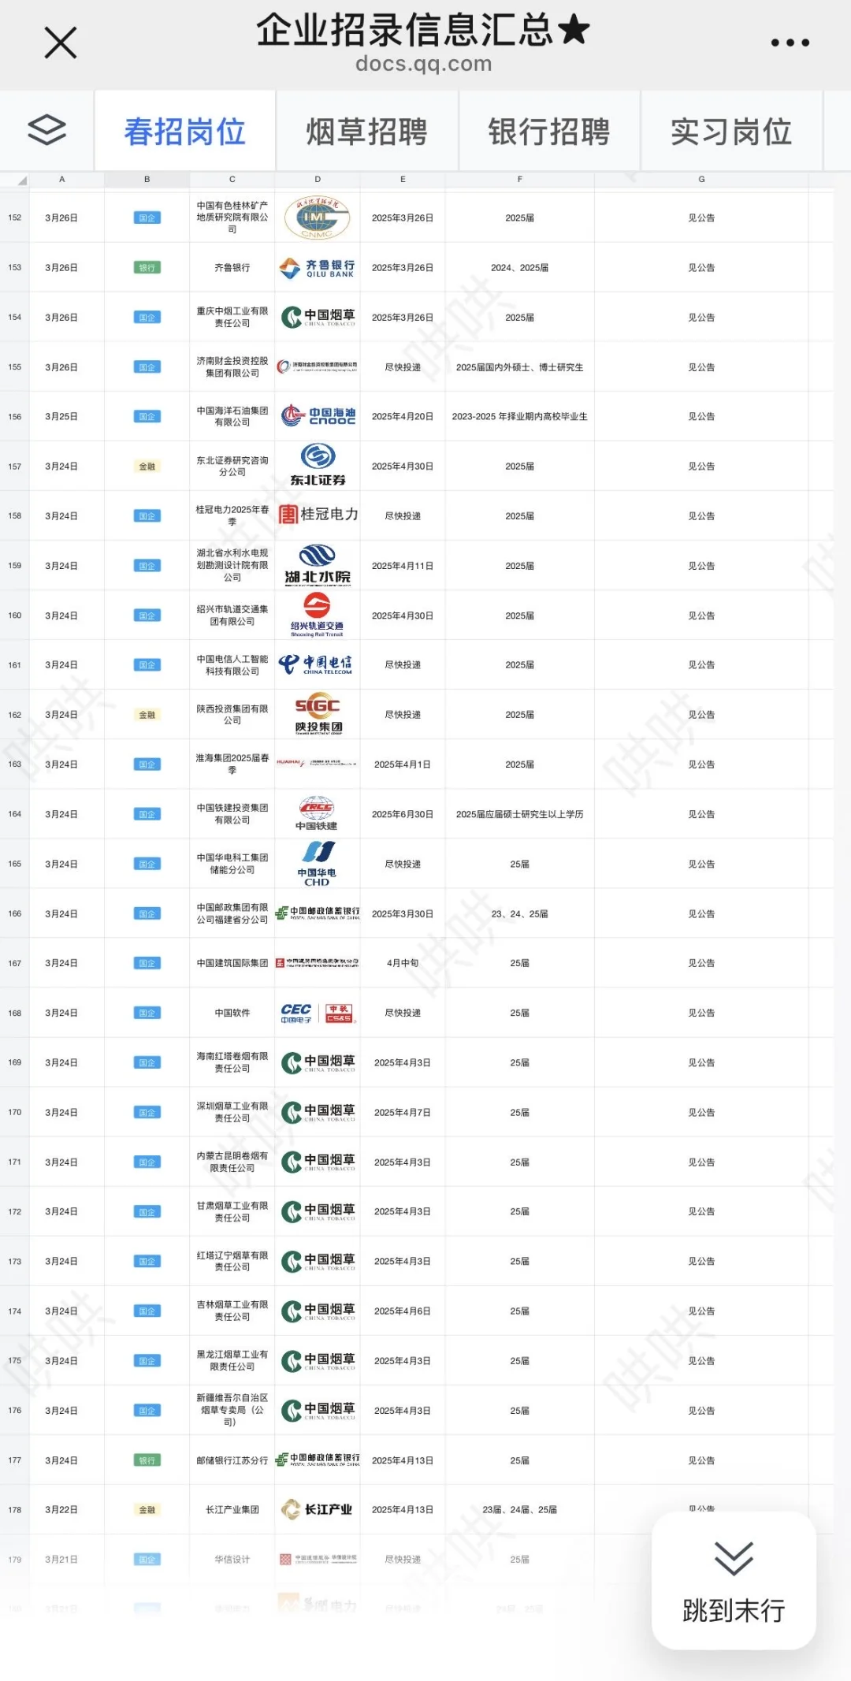Click the 绍兴轨道交通 logo
851x1681 pixels.
pyautogui.click(x=318, y=615)
